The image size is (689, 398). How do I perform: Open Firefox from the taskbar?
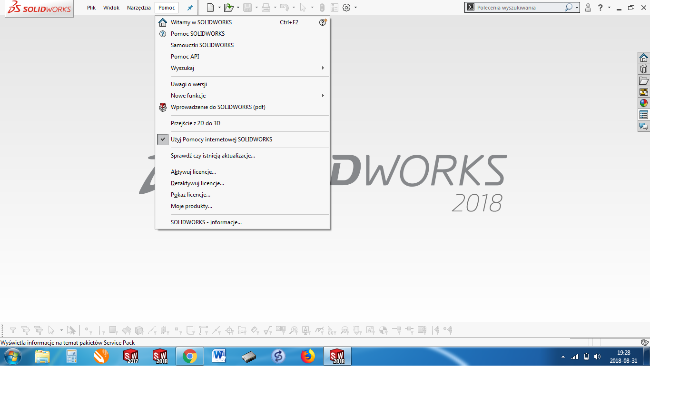pyautogui.click(x=308, y=356)
